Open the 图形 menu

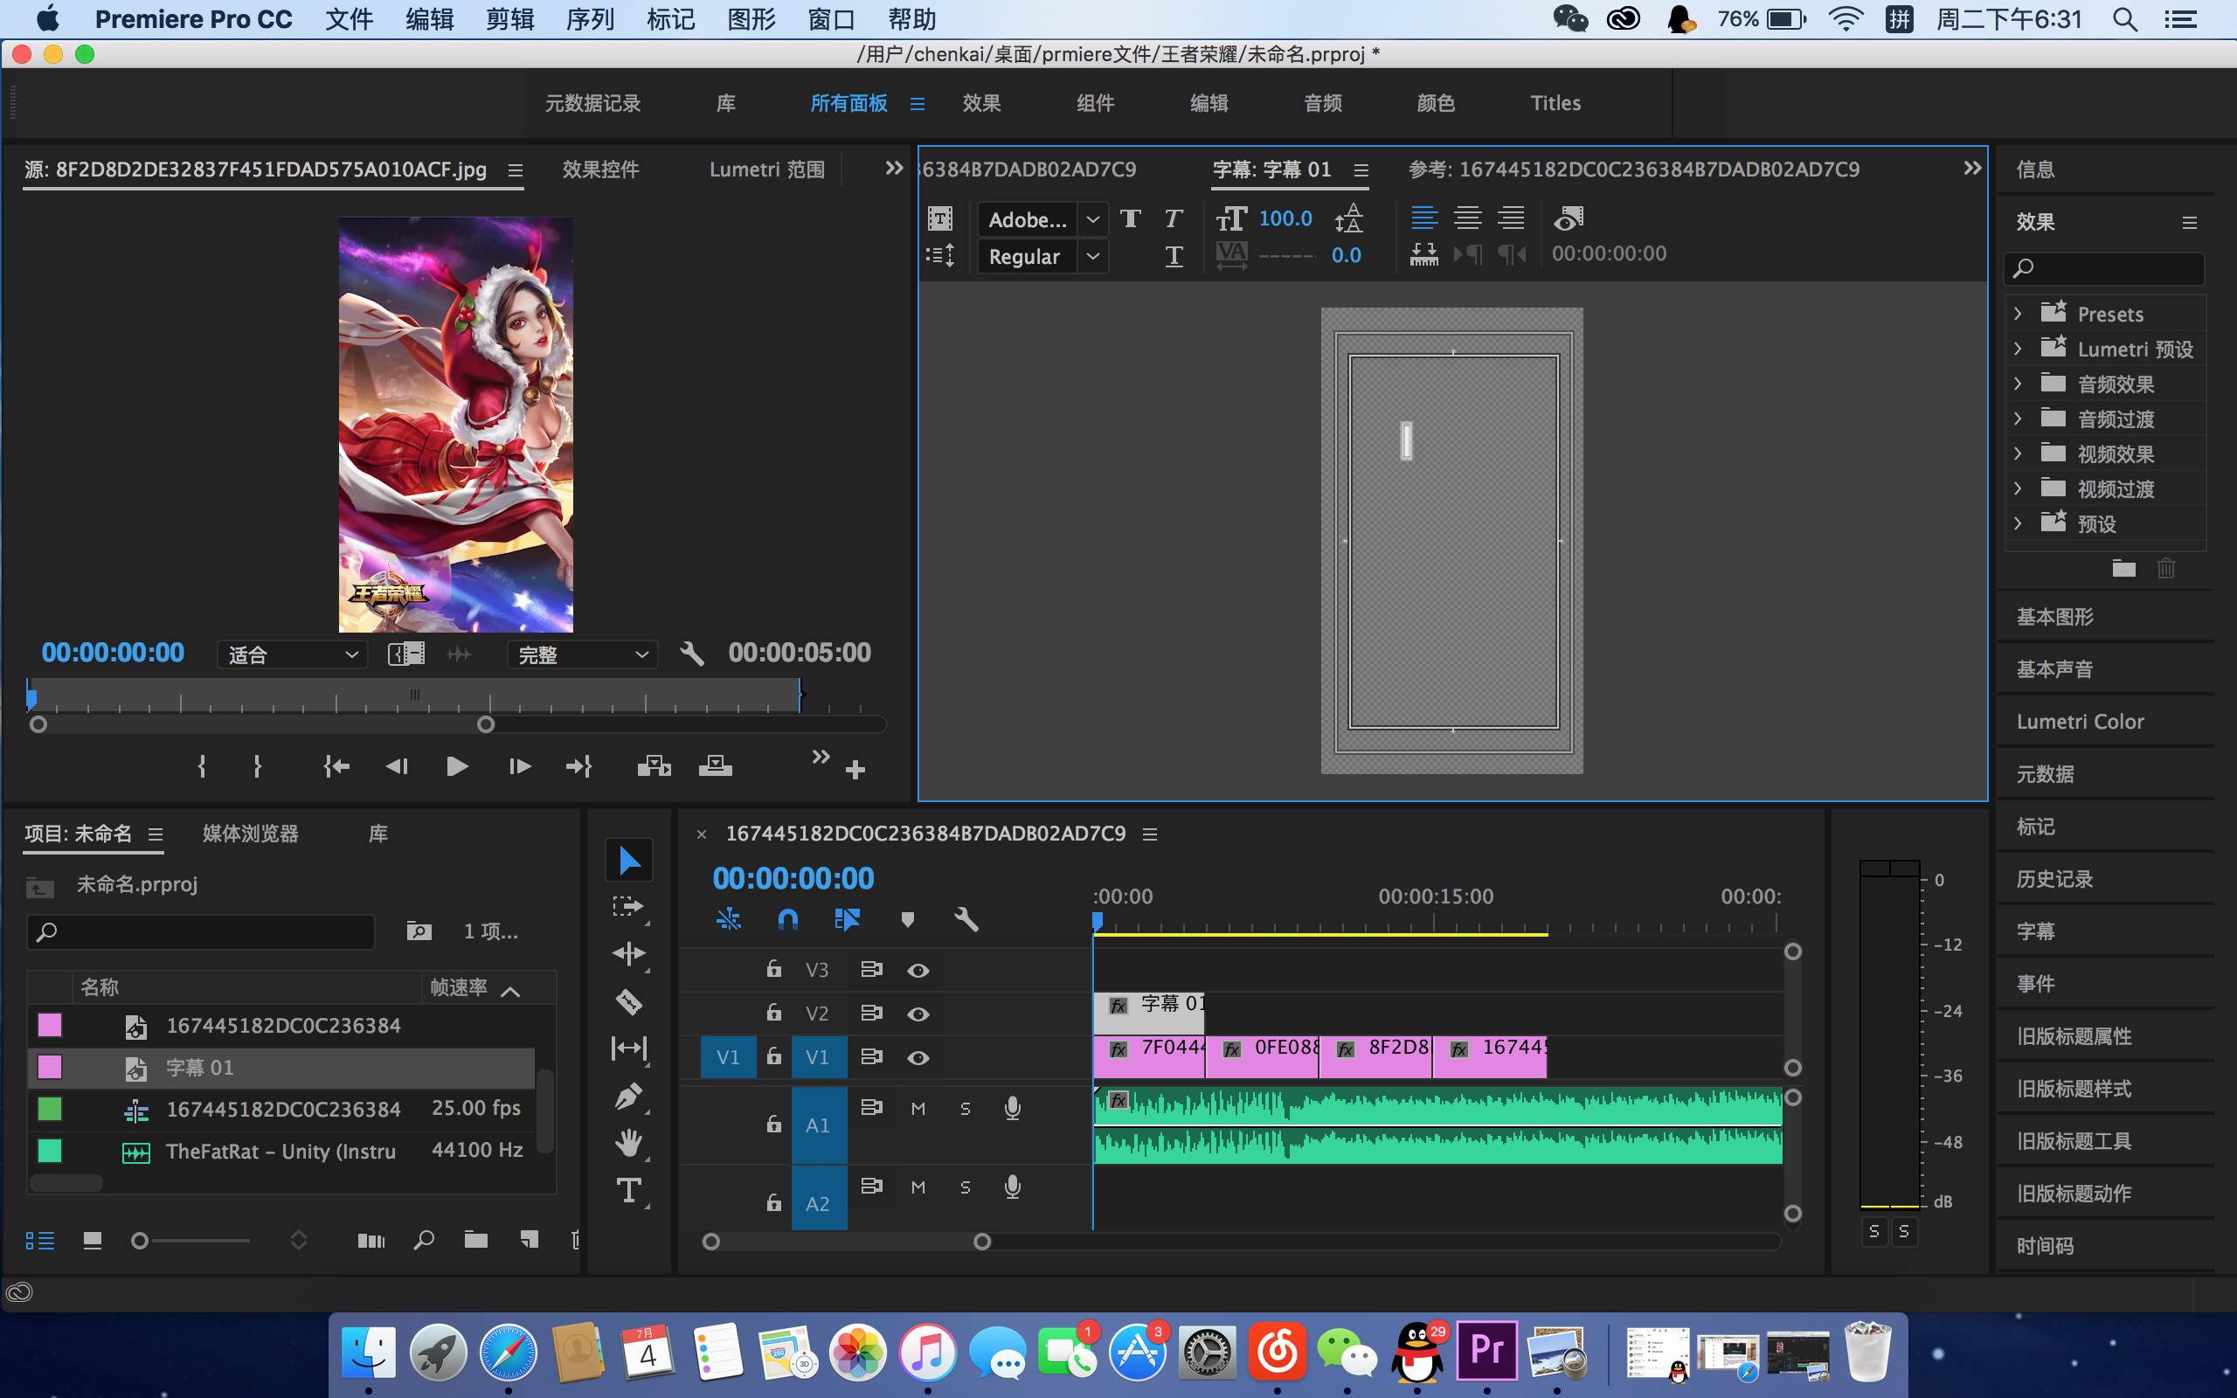[x=751, y=19]
